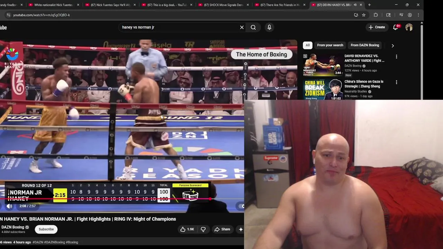The image size is (443, 249).
Task: Click 'China Will Break Zionism' thumbnail
Action: pos(323,90)
